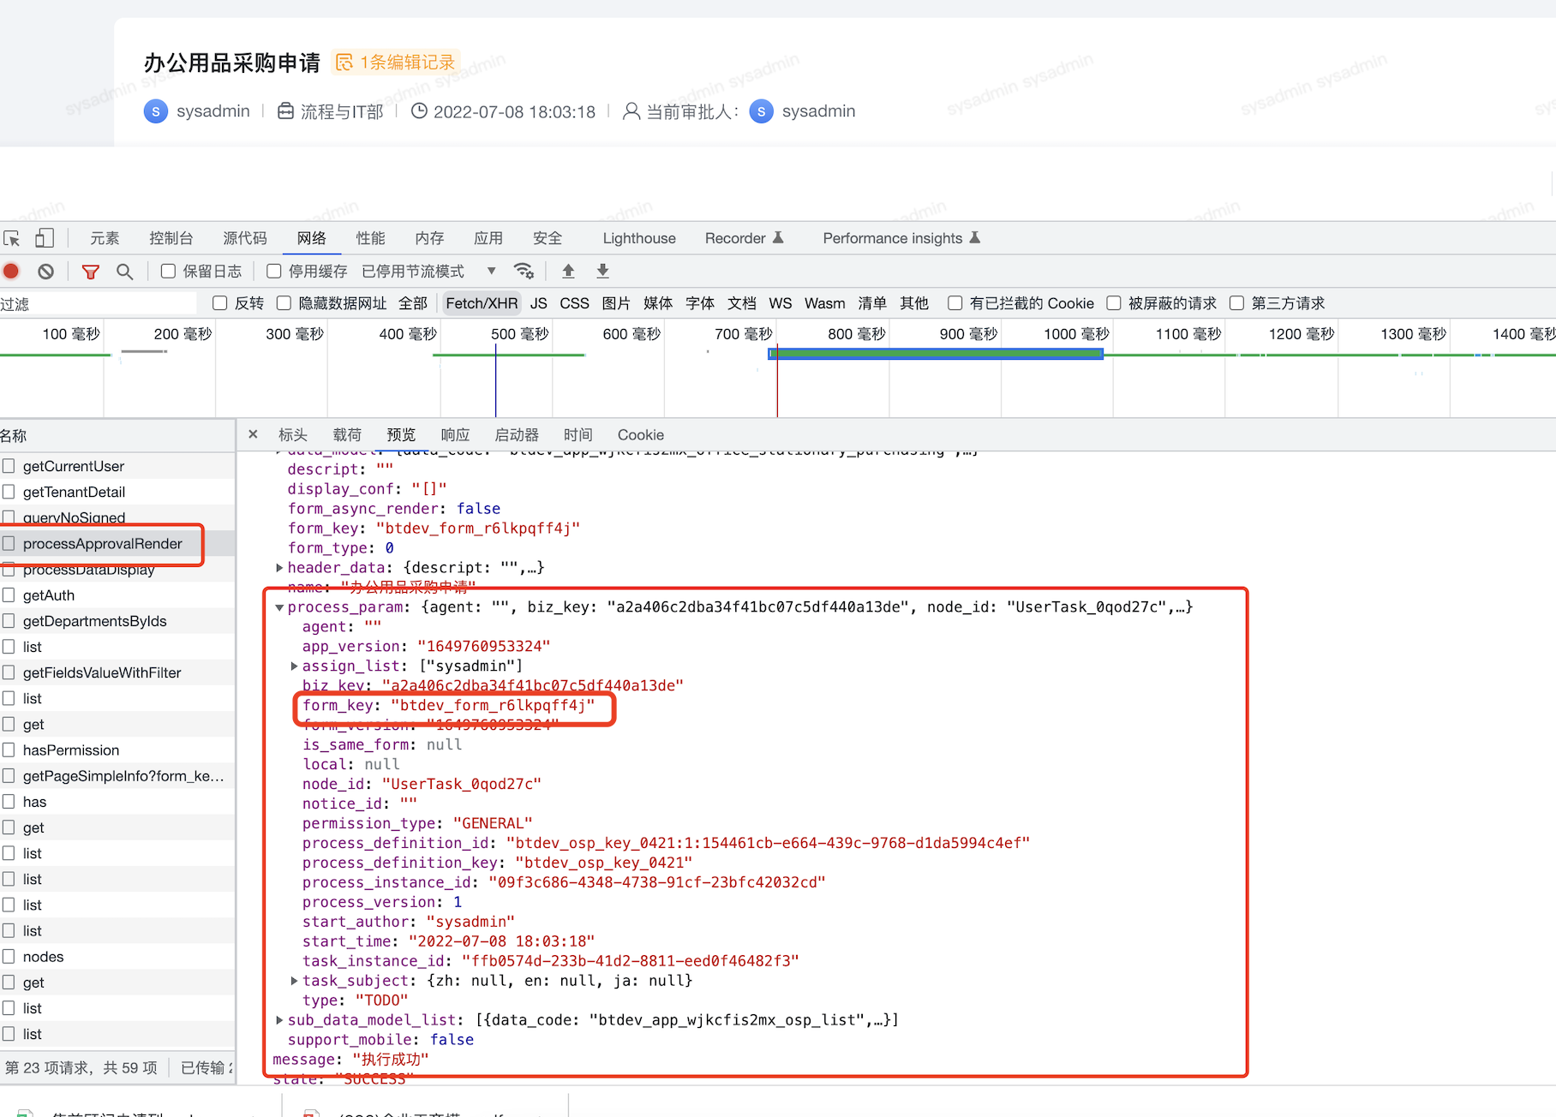The height and width of the screenshot is (1117, 1556).
Task: Open the Lighthouse panel tab
Action: (x=639, y=238)
